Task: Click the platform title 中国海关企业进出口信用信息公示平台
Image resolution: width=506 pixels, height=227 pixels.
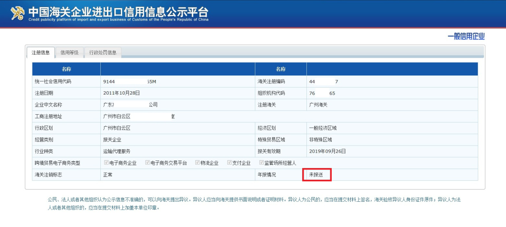Action: [x=119, y=12]
